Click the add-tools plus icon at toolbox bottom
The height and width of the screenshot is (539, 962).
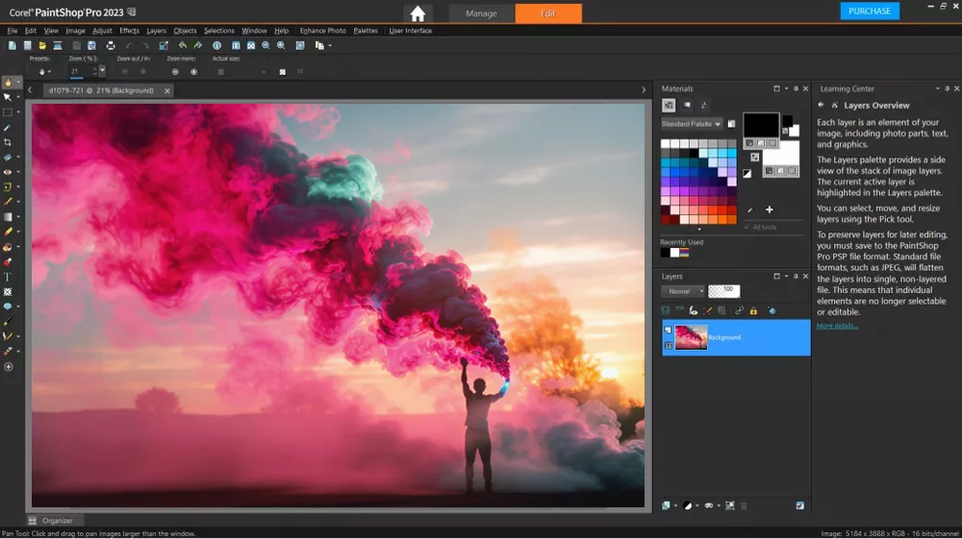coord(8,367)
